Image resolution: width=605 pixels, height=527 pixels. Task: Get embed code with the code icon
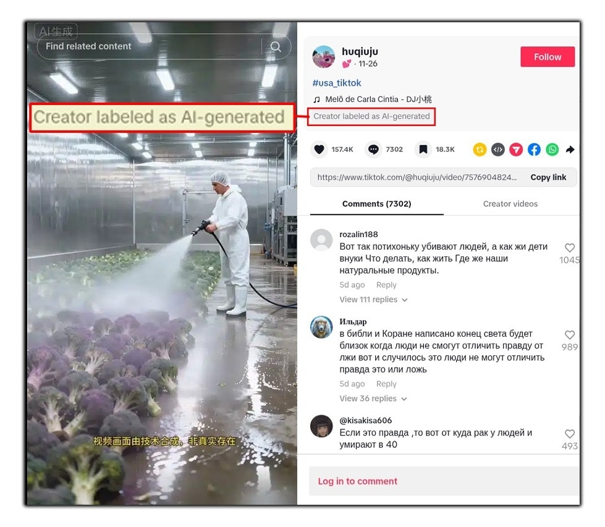pos(497,150)
